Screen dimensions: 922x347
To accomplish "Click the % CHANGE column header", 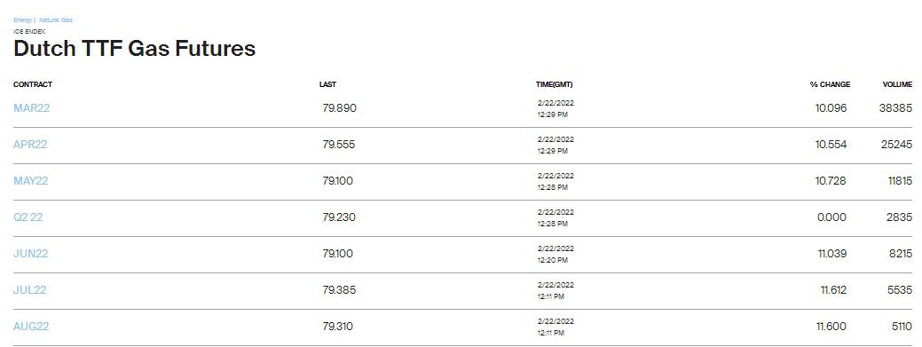I will (830, 84).
